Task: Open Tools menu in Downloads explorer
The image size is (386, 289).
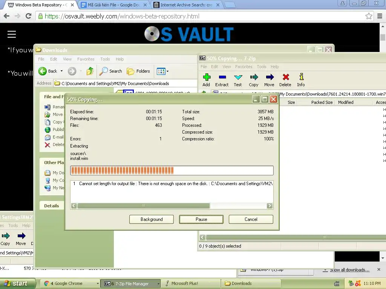Action: click(105, 59)
